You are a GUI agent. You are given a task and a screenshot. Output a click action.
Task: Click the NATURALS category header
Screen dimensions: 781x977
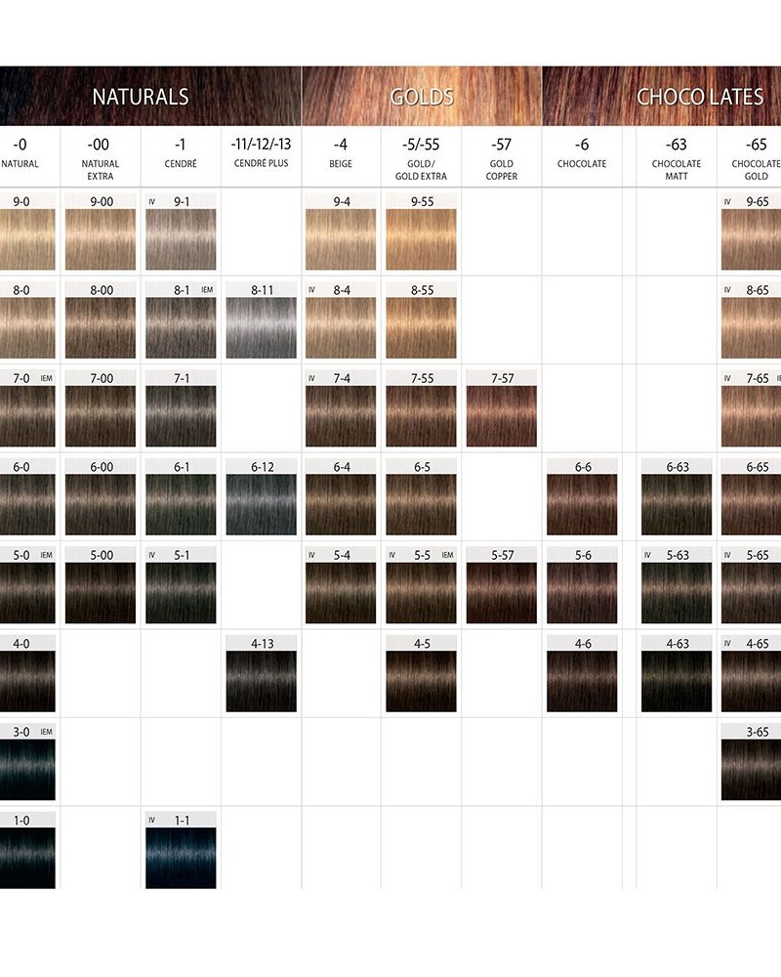click(x=140, y=97)
